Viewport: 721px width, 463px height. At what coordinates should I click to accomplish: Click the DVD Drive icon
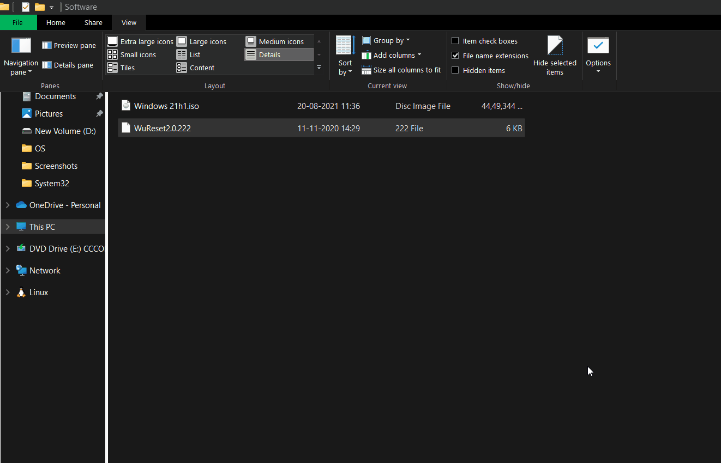click(x=21, y=248)
